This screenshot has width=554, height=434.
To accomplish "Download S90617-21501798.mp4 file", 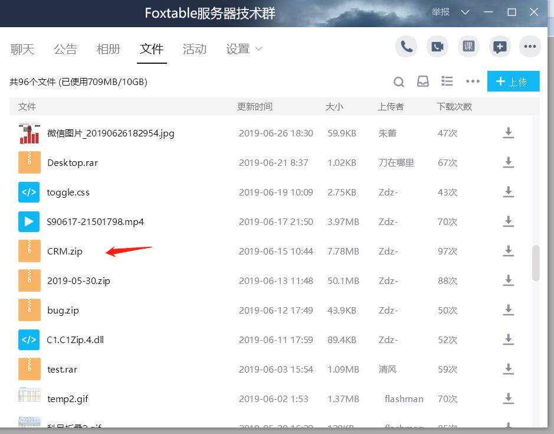I will coord(508,221).
